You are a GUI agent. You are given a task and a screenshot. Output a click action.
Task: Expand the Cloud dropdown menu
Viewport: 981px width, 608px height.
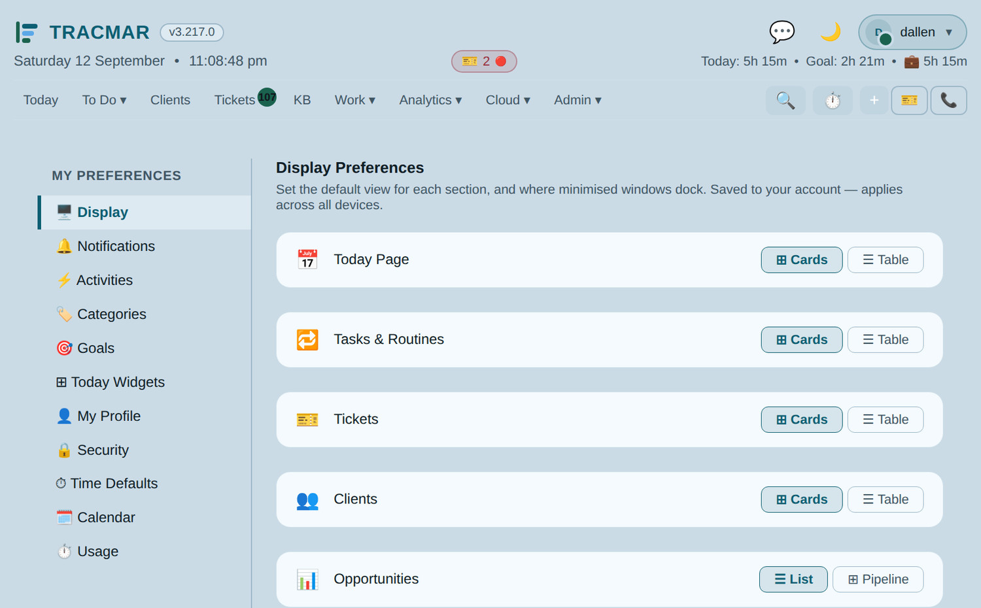[x=508, y=100]
